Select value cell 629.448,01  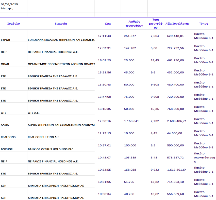pos(175,36)
